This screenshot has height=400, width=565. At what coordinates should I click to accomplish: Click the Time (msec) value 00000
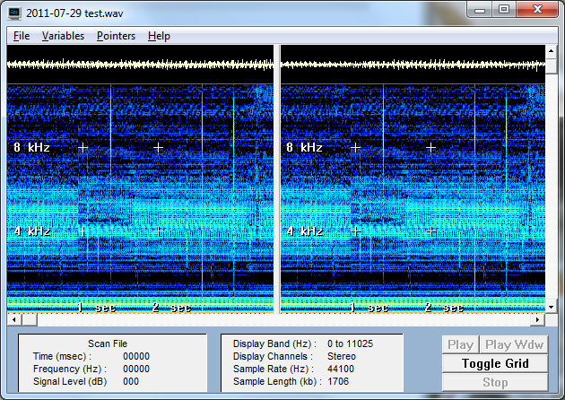click(136, 356)
